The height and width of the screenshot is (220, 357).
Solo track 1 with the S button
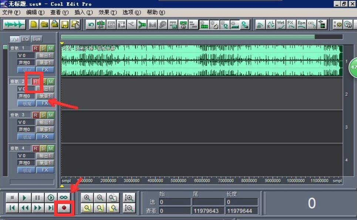[43, 48]
